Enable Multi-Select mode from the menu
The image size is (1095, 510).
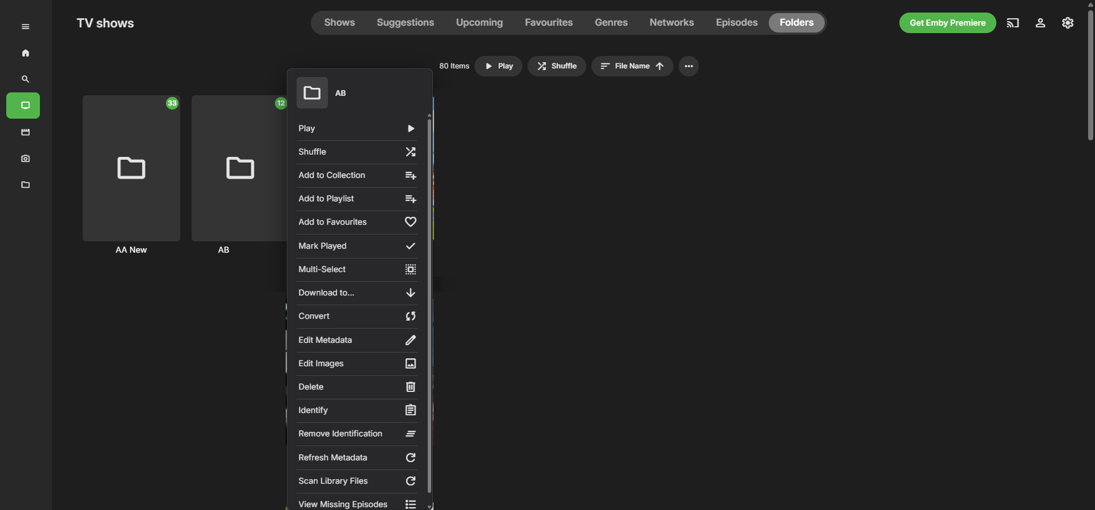pos(356,269)
